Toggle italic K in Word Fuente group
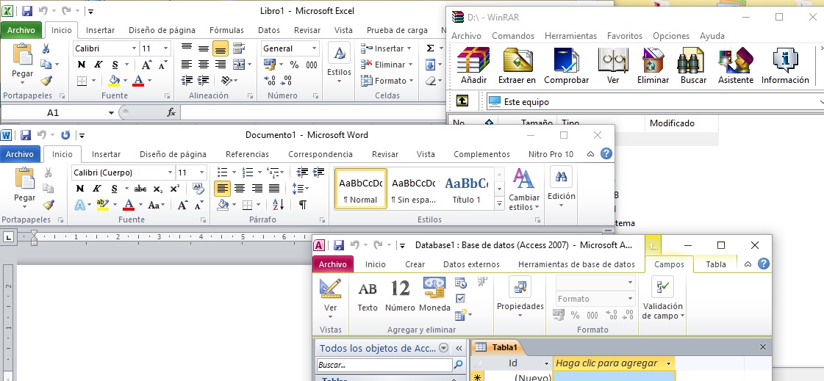Image resolution: width=824 pixels, height=381 pixels. click(x=97, y=189)
